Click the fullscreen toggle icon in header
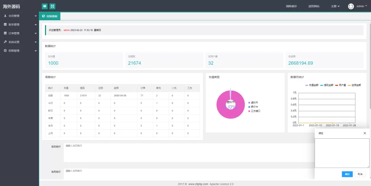The width and height of the screenshot is (371, 186). (x=53, y=6)
